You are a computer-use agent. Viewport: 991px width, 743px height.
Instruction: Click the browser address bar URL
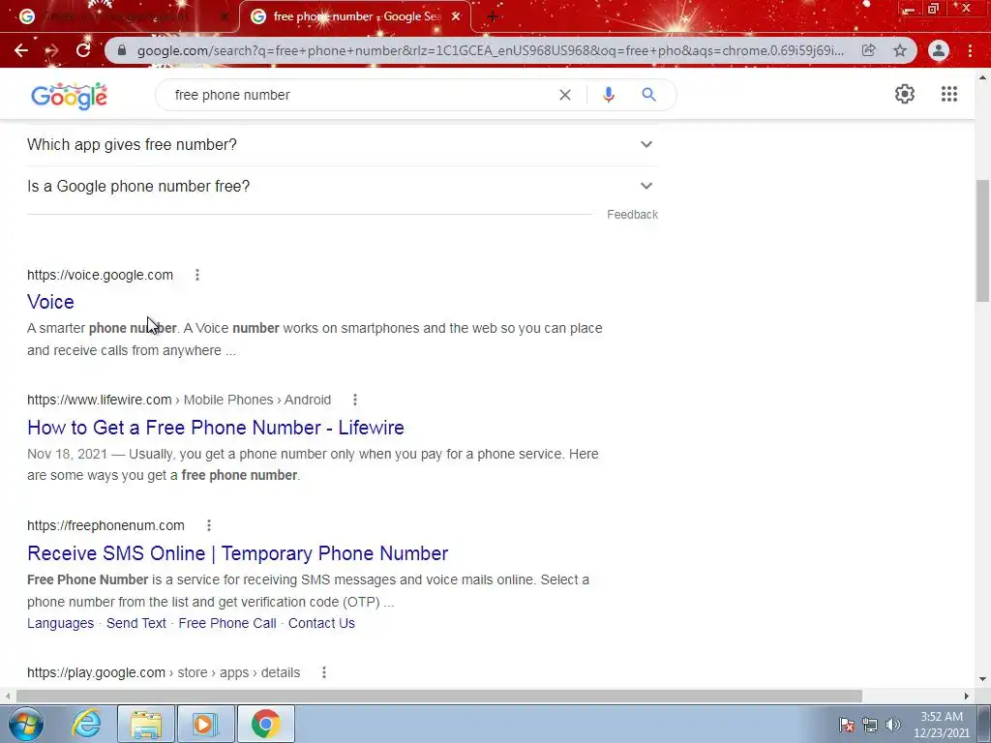(490, 50)
